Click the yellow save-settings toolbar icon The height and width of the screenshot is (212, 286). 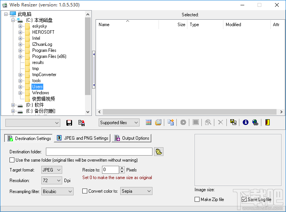(x=233, y=122)
